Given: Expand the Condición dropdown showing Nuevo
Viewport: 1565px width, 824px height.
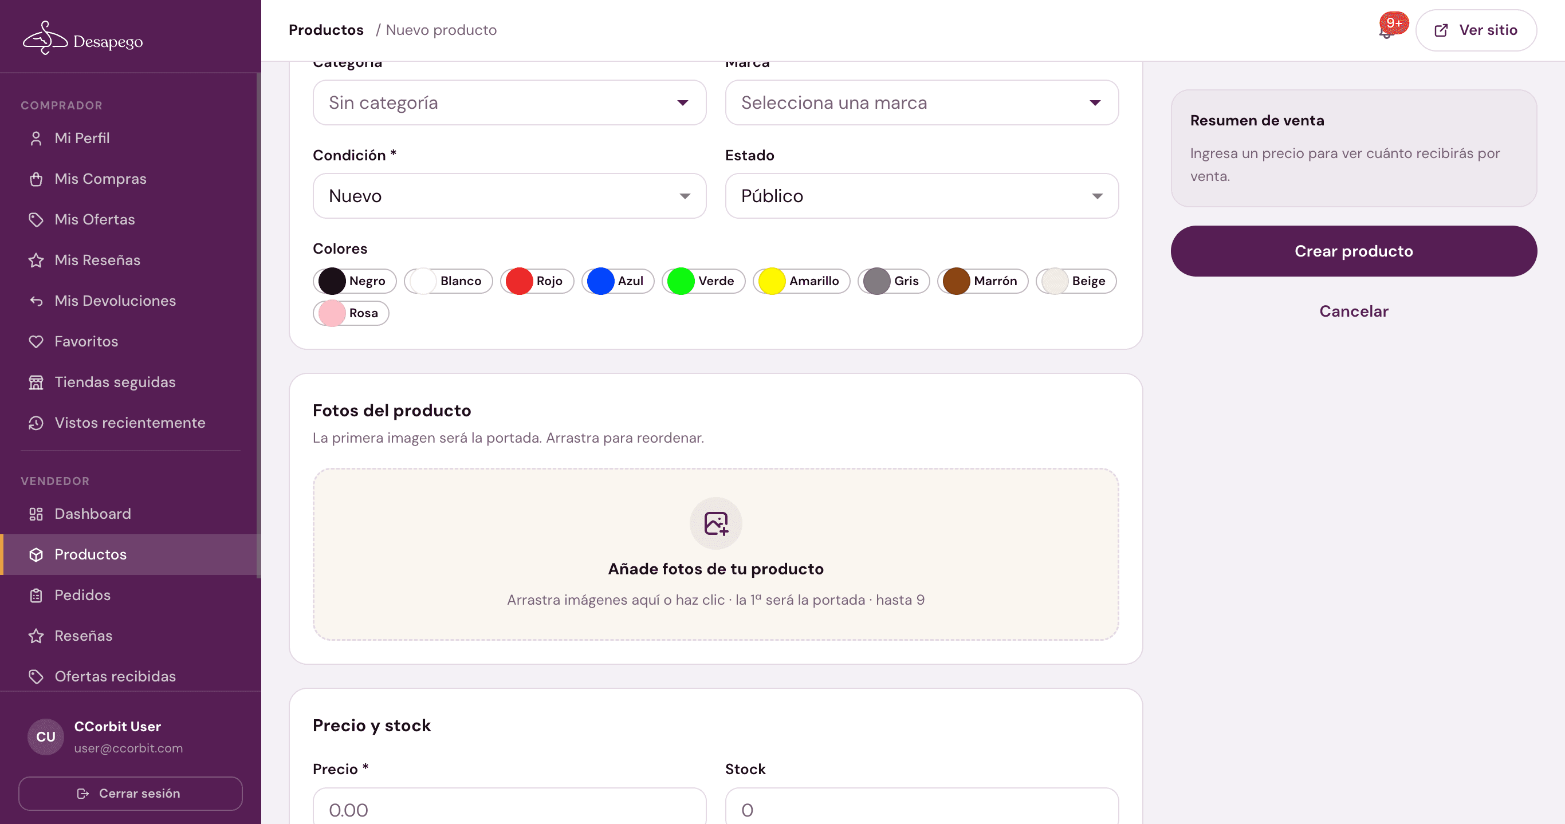Looking at the screenshot, I should [x=509, y=196].
